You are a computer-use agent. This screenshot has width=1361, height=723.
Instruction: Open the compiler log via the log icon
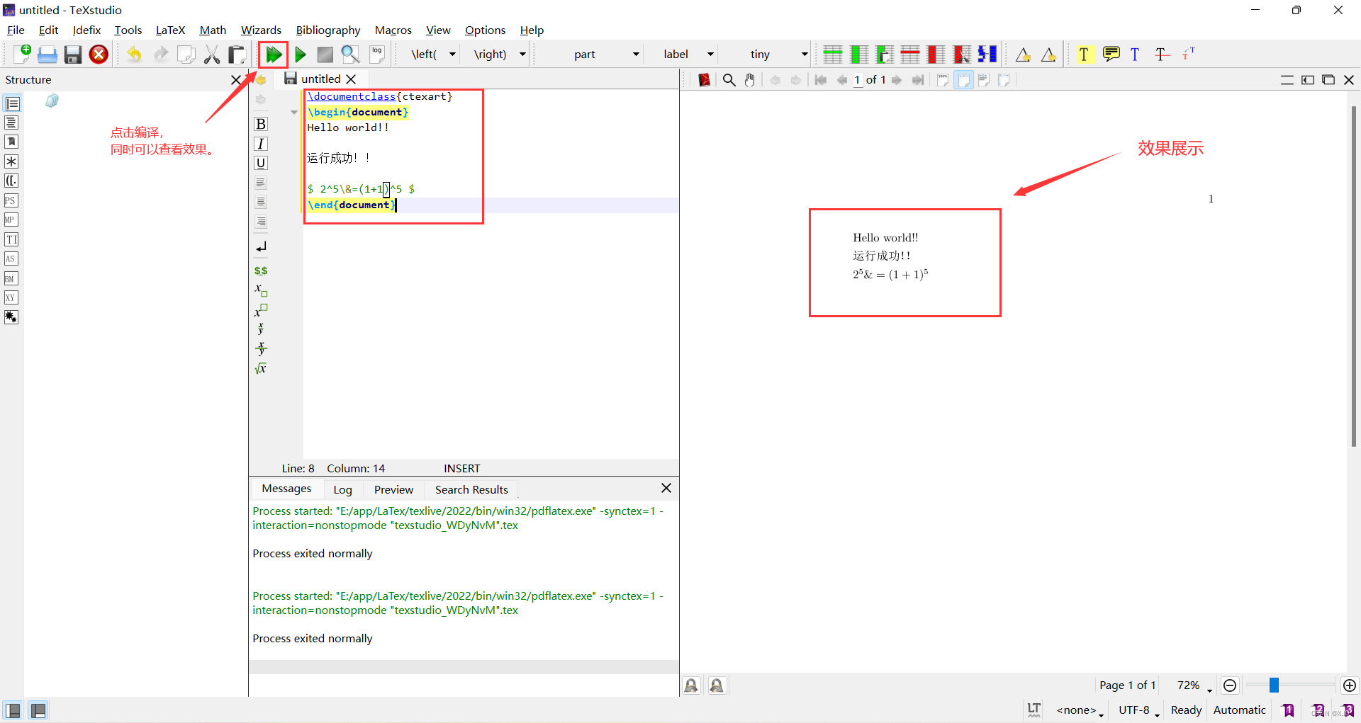[x=376, y=54]
